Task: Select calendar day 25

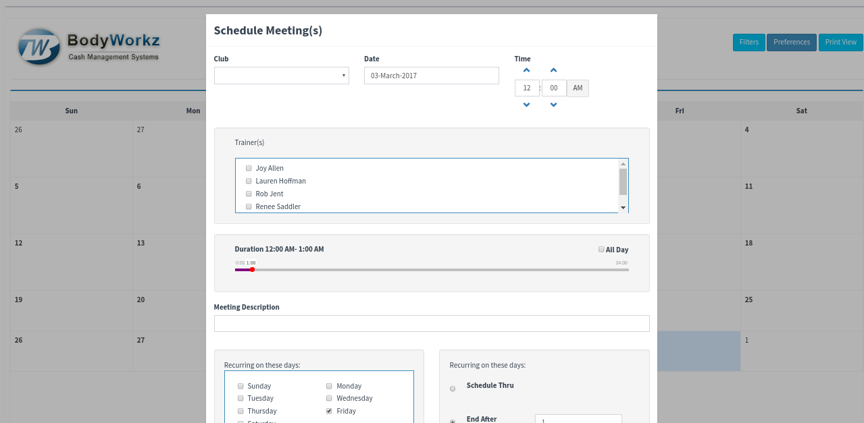Action: click(x=802, y=311)
